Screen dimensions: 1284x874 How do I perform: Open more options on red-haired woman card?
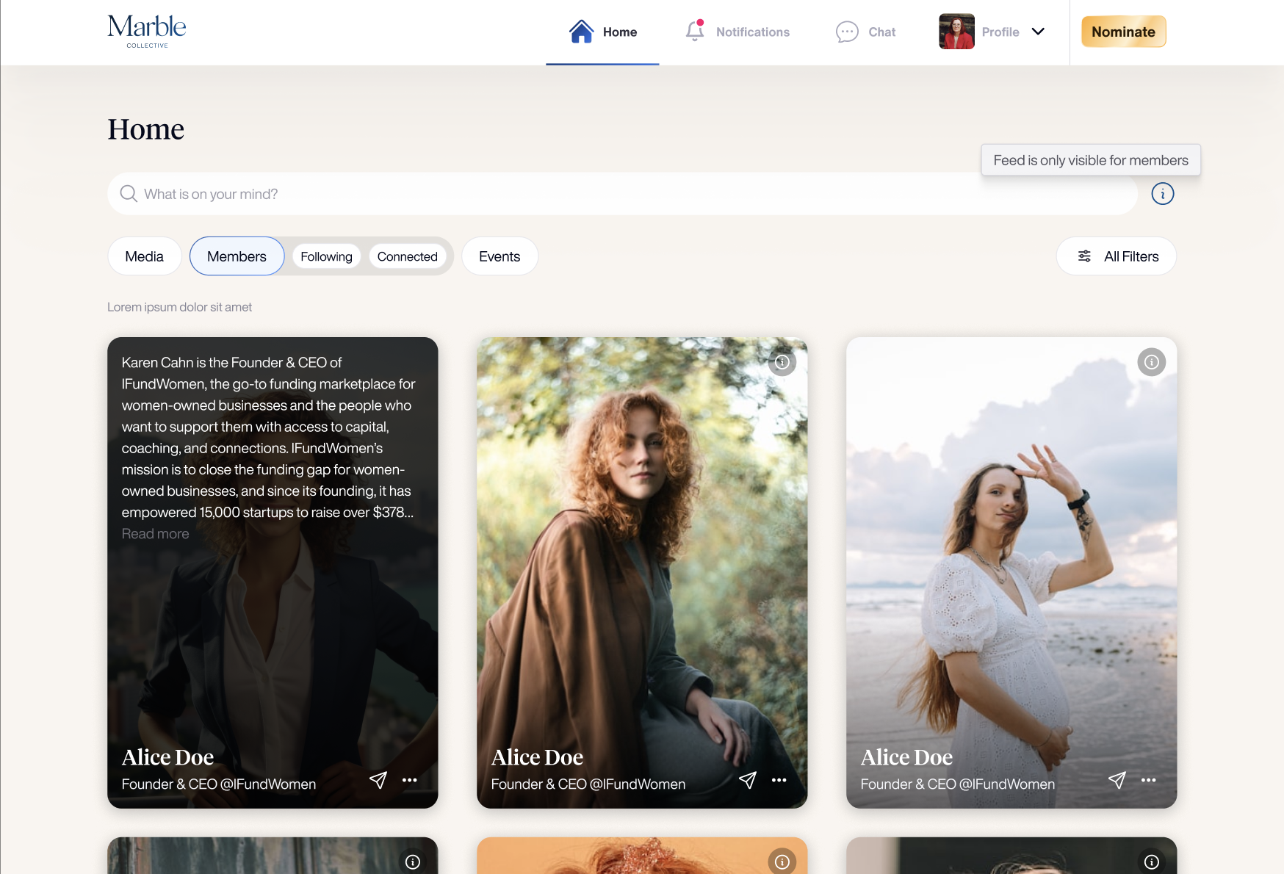(x=779, y=780)
